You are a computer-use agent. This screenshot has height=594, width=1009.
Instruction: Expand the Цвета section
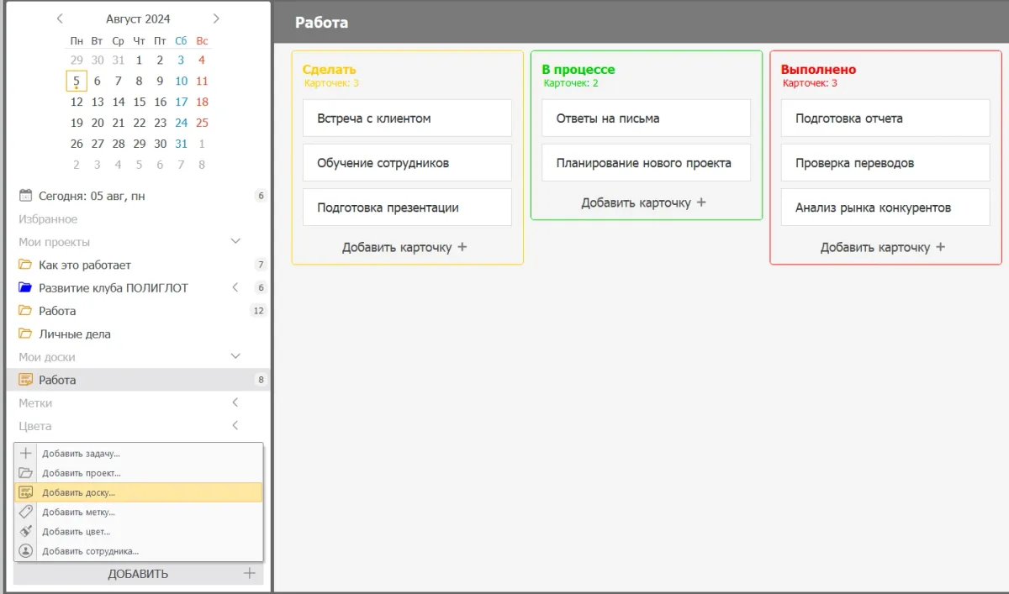click(235, 426)
